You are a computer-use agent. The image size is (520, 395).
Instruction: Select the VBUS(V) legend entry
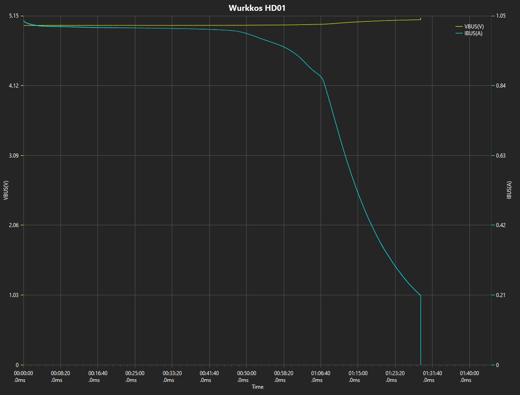click(x=469, y=27)
